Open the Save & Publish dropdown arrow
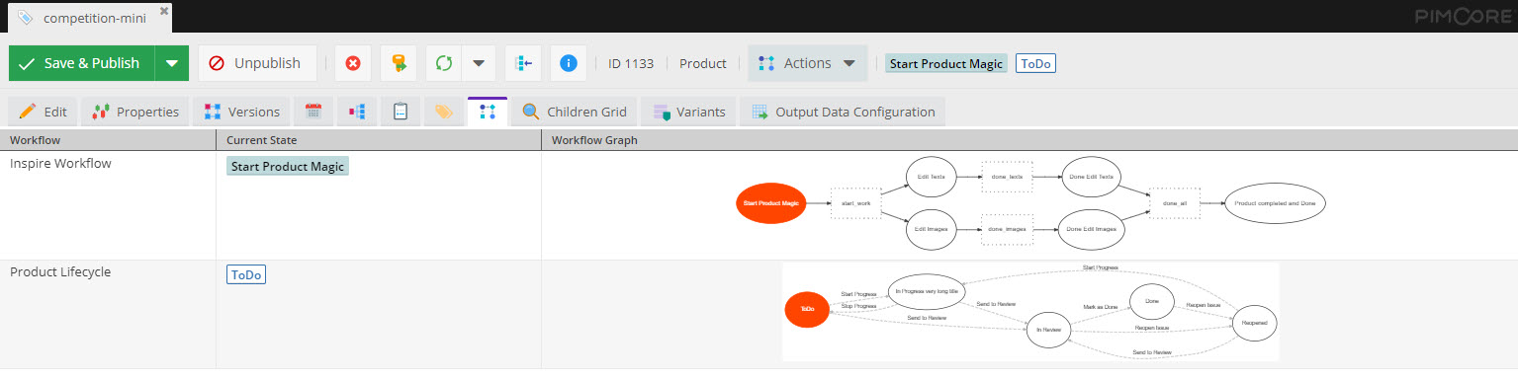Image resolution: width=1518 pixels, height=380 pixels. (x=172, y=63)
